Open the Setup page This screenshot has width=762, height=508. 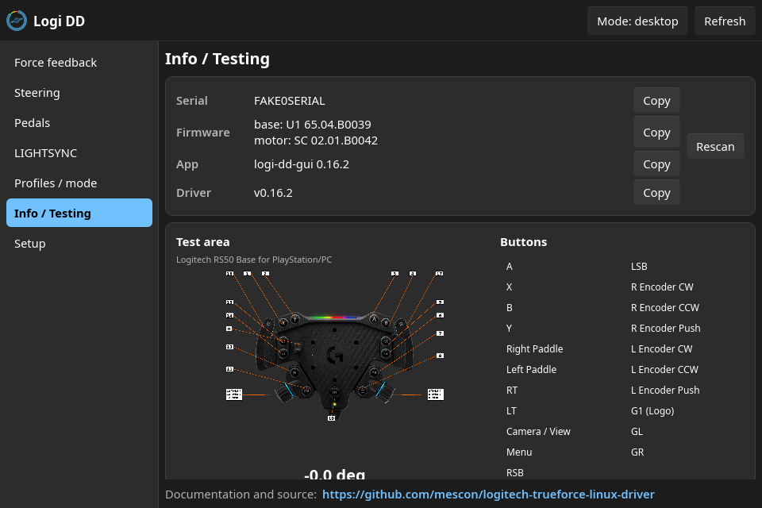click(x=79, y=244)
